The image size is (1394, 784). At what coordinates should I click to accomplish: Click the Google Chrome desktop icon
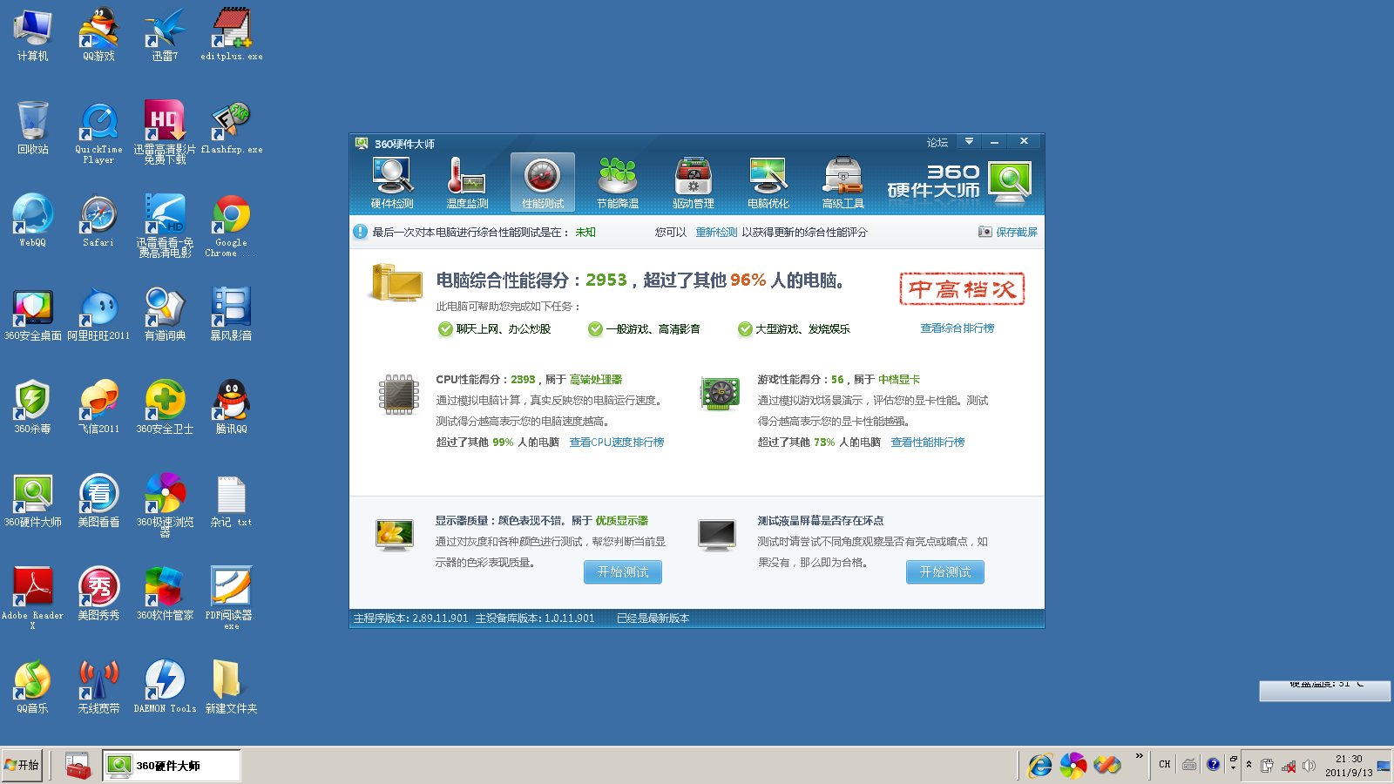(231, 216)
